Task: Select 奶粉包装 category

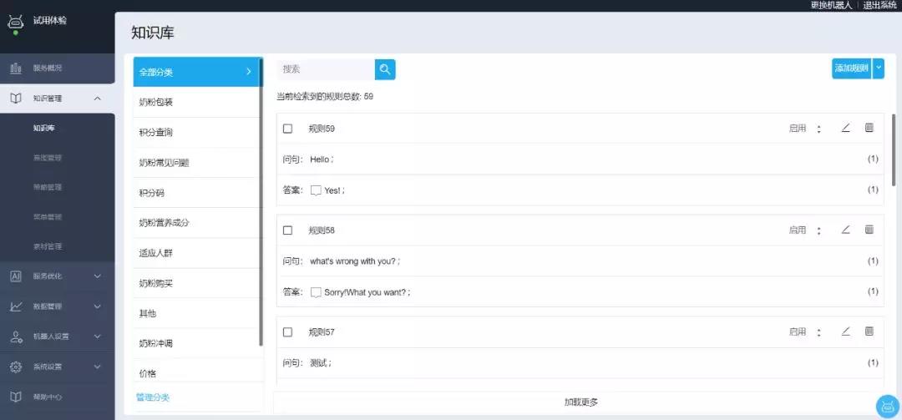Action: point(197,102)
